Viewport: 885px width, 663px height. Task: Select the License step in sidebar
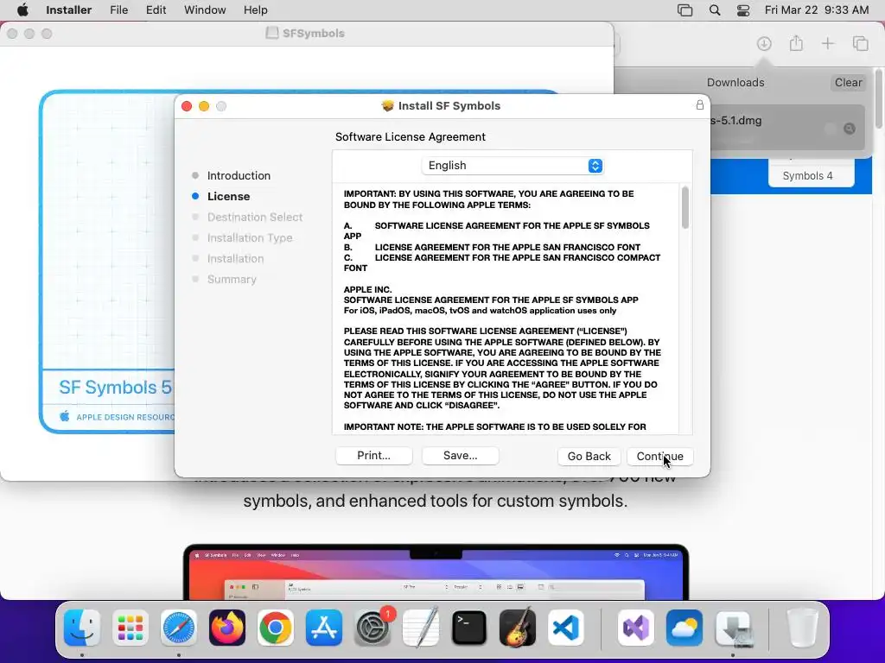point(228,196)
